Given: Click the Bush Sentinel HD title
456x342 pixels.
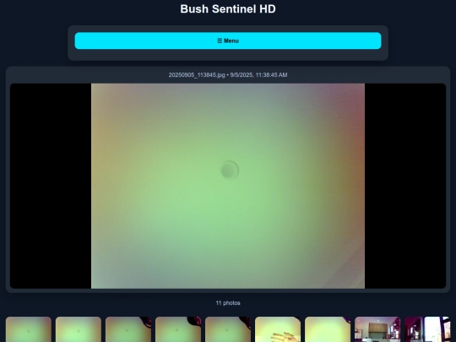Looking at the screenshot, I should (228, 9).
